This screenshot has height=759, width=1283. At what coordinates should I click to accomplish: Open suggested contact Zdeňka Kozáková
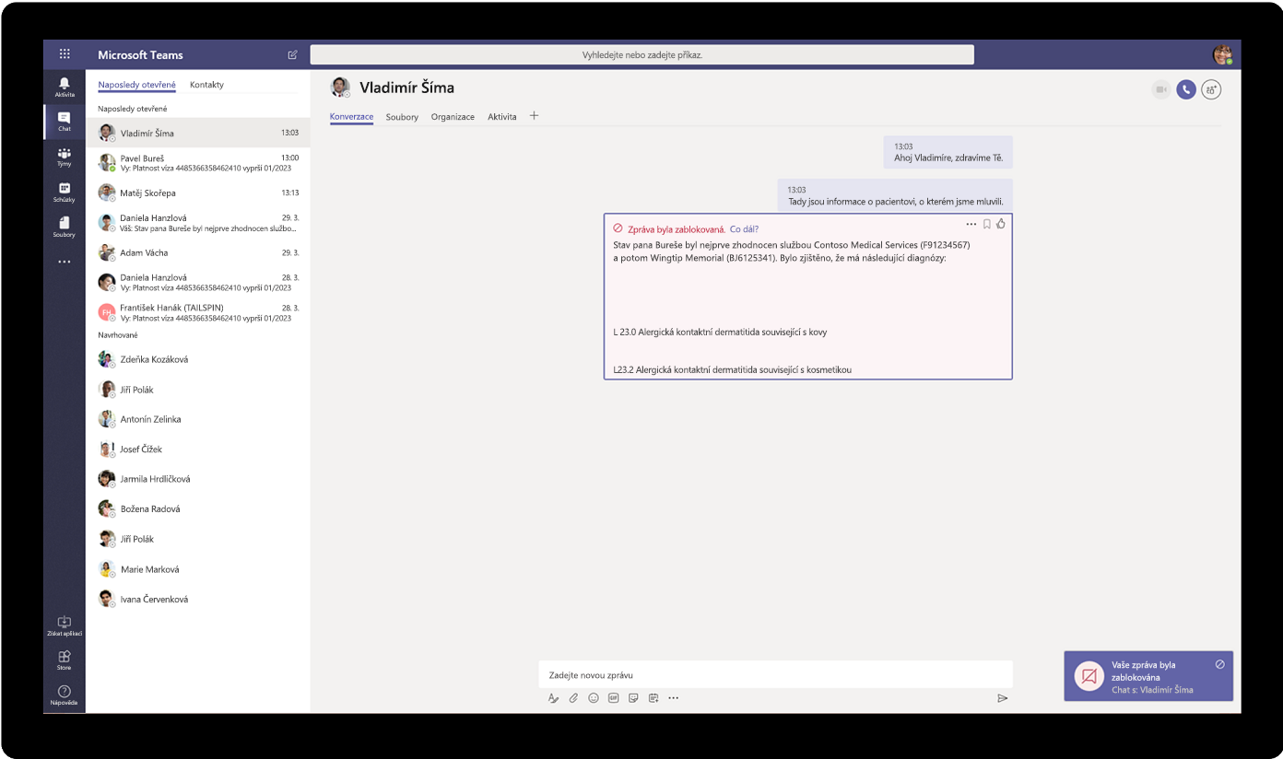pyautogui.click(x=198, y=359)
